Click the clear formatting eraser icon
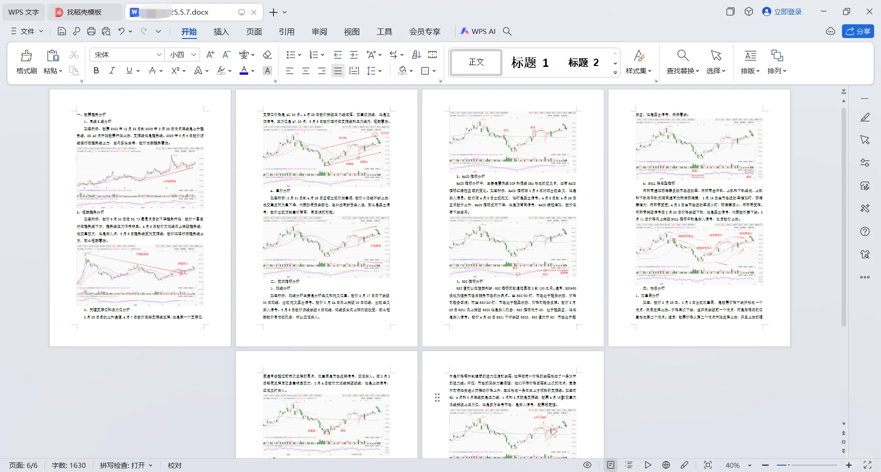This screenshot has width=881, height=472. pyautogui.click(x=268, y=55)
